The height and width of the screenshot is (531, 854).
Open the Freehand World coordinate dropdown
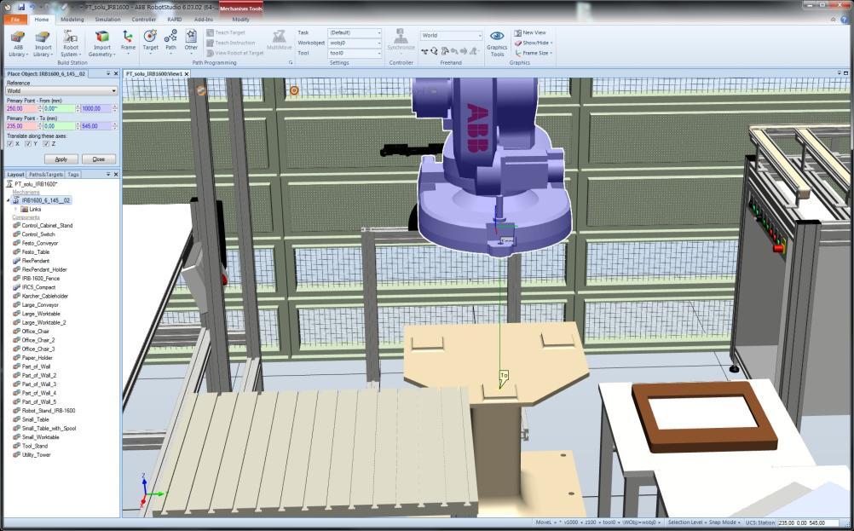[x=451, y=36]
